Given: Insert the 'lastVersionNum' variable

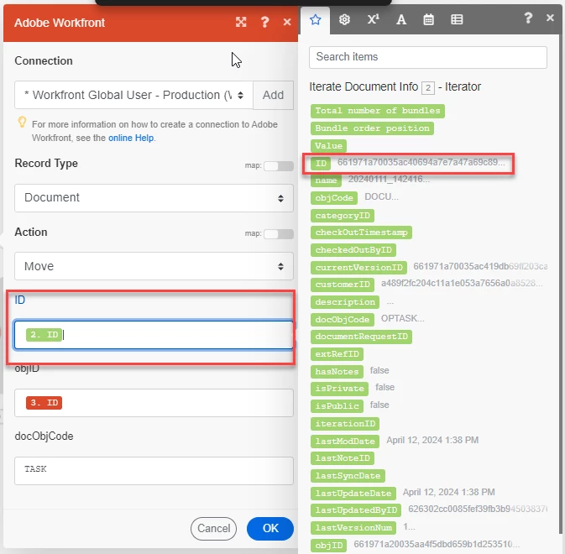Looking at the screenshot, I should [353, 528].
